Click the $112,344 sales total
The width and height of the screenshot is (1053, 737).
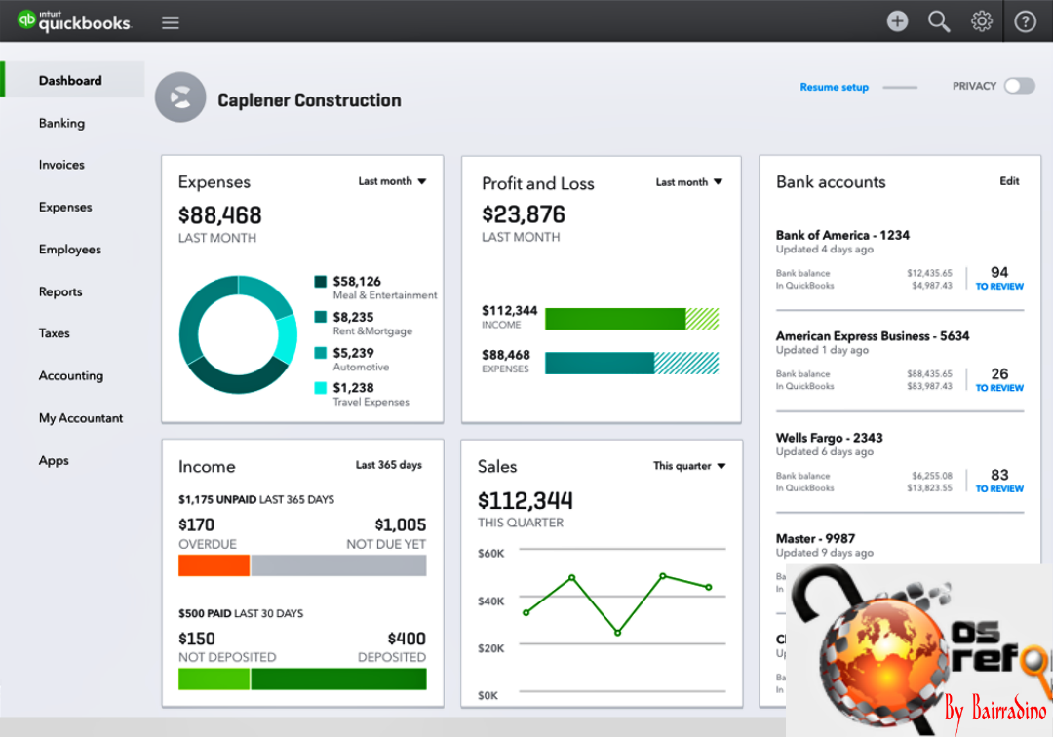(526, 501)
